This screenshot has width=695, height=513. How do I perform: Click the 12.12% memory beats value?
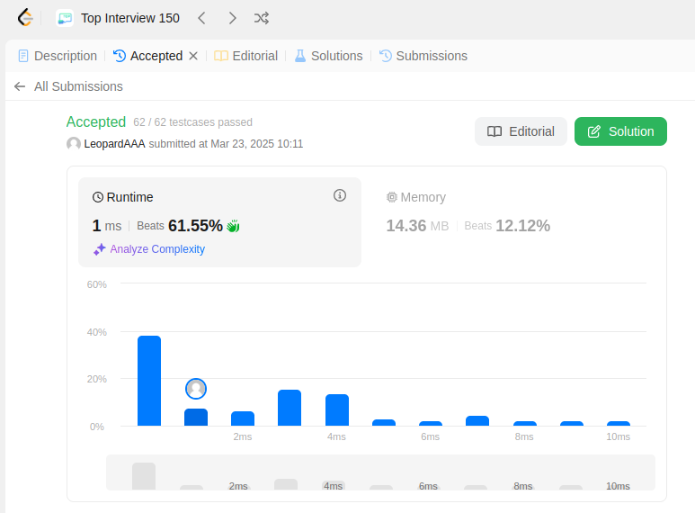pos(523,225)
